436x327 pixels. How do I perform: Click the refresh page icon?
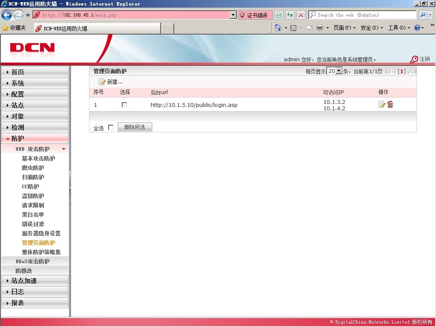point(290,15)
